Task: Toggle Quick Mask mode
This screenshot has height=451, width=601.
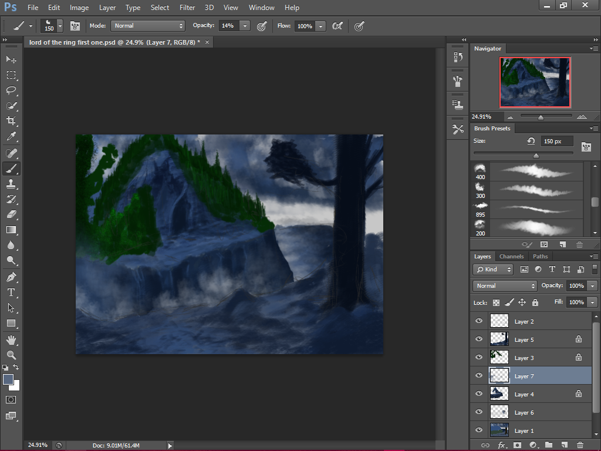Action: point(11,399)
